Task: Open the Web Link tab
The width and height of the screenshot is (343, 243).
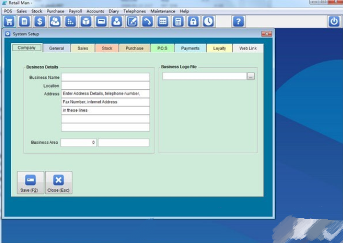Action: pos(248,48)
